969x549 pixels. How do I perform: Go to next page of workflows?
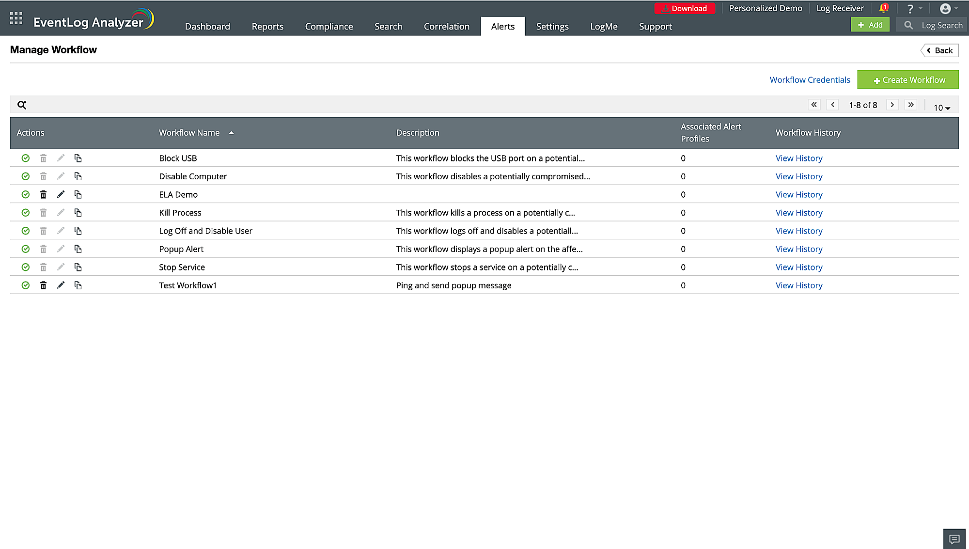click(892, 104)
